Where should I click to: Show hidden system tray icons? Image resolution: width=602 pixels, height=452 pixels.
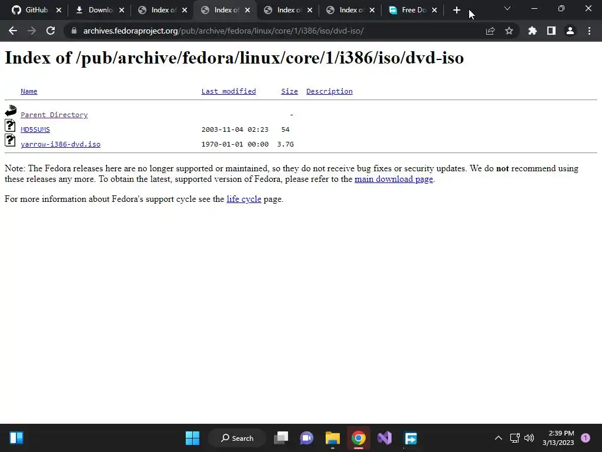(499, 438)
